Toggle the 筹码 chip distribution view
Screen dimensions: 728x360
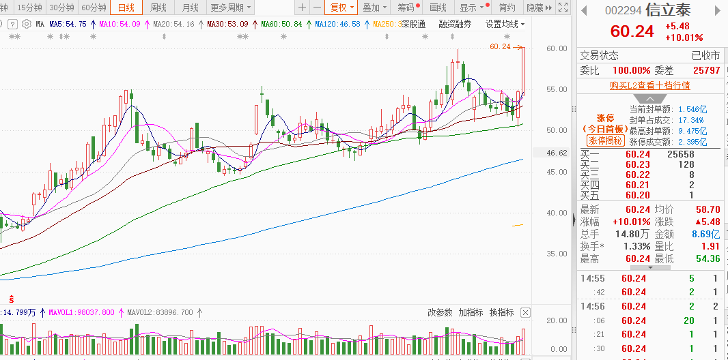(406, 7)
